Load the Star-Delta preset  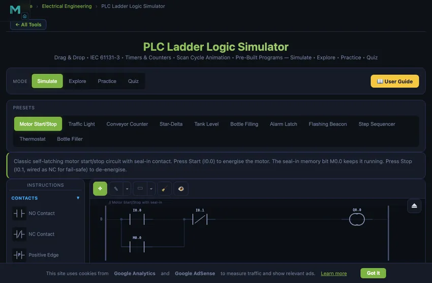pos(171,124)
